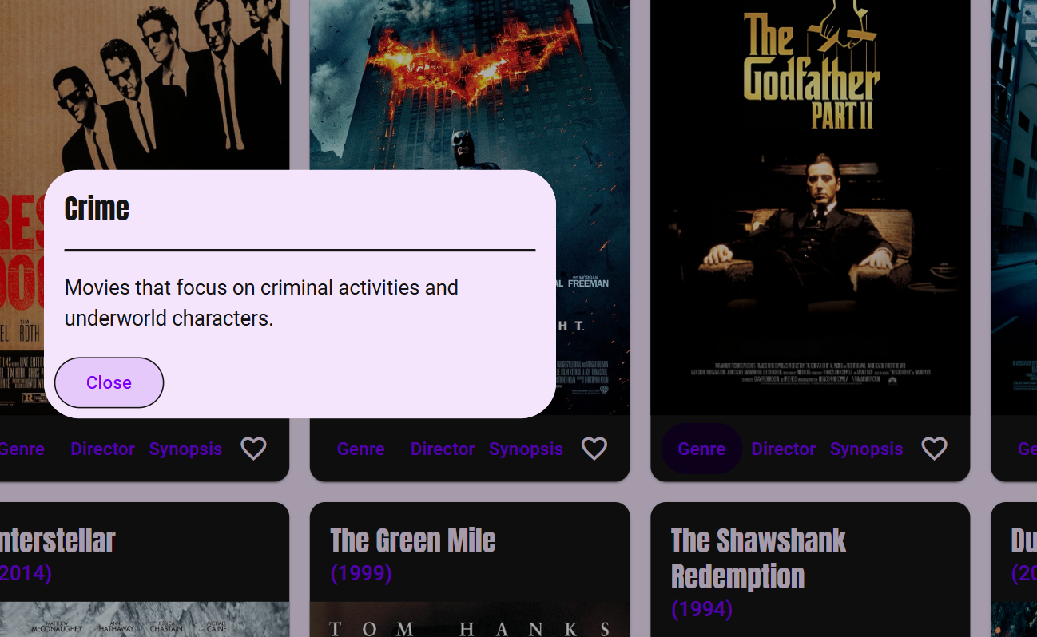This screenshot has height=637, width=1037.
Task: Click the (1999) year label
Action: (361, 573)
